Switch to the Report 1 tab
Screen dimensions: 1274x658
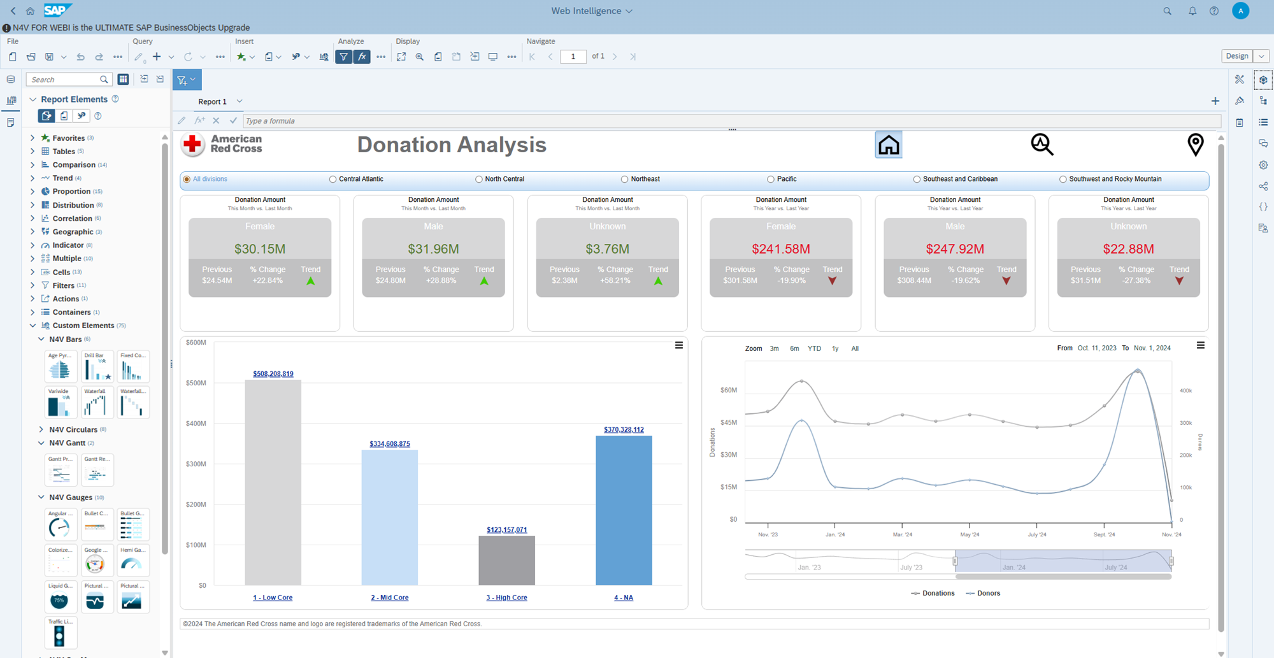211,101
